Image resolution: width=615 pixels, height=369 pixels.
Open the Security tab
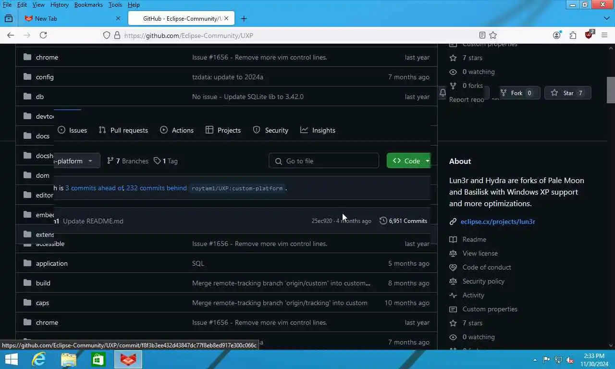coord(271,130)
